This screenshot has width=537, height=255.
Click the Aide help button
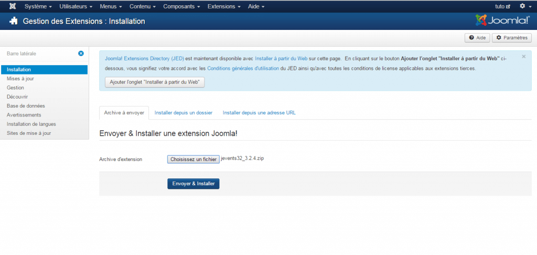[x=477, y=38]
